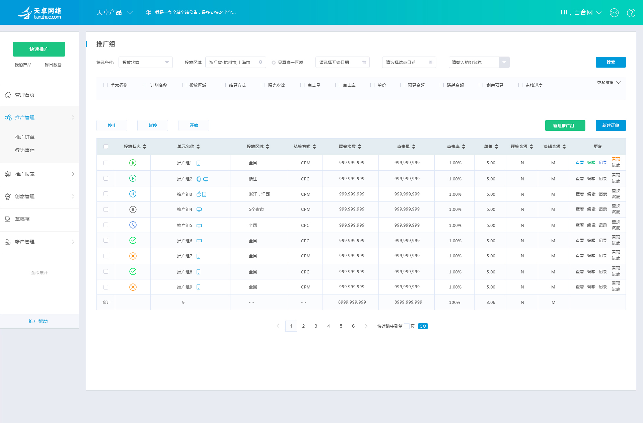
Task: Open the 天卓产品 dropdown menu
Action: [x=115, y=12]
